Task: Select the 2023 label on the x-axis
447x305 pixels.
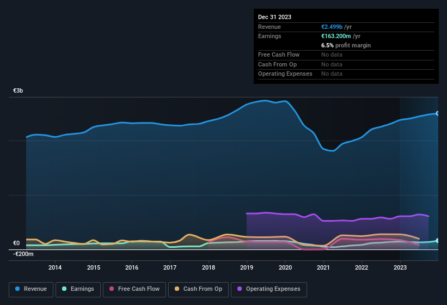Action: [400, 267]
